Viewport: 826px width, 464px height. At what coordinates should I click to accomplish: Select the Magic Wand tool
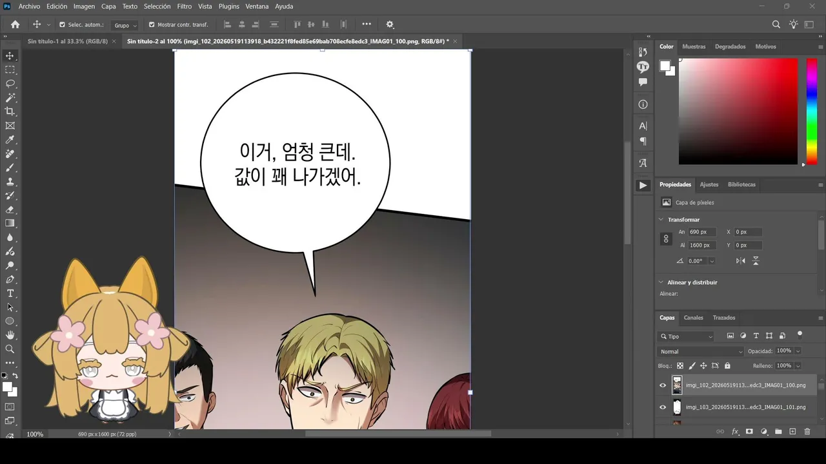click(x=10, y=98)
